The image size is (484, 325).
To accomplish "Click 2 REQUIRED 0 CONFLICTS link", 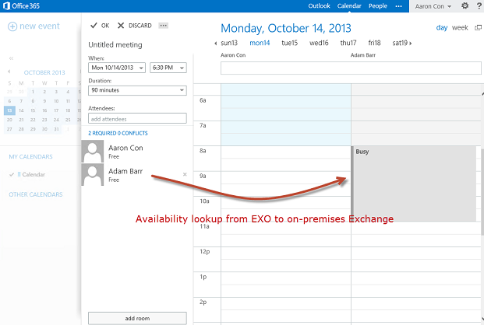I will click(118, 133).
